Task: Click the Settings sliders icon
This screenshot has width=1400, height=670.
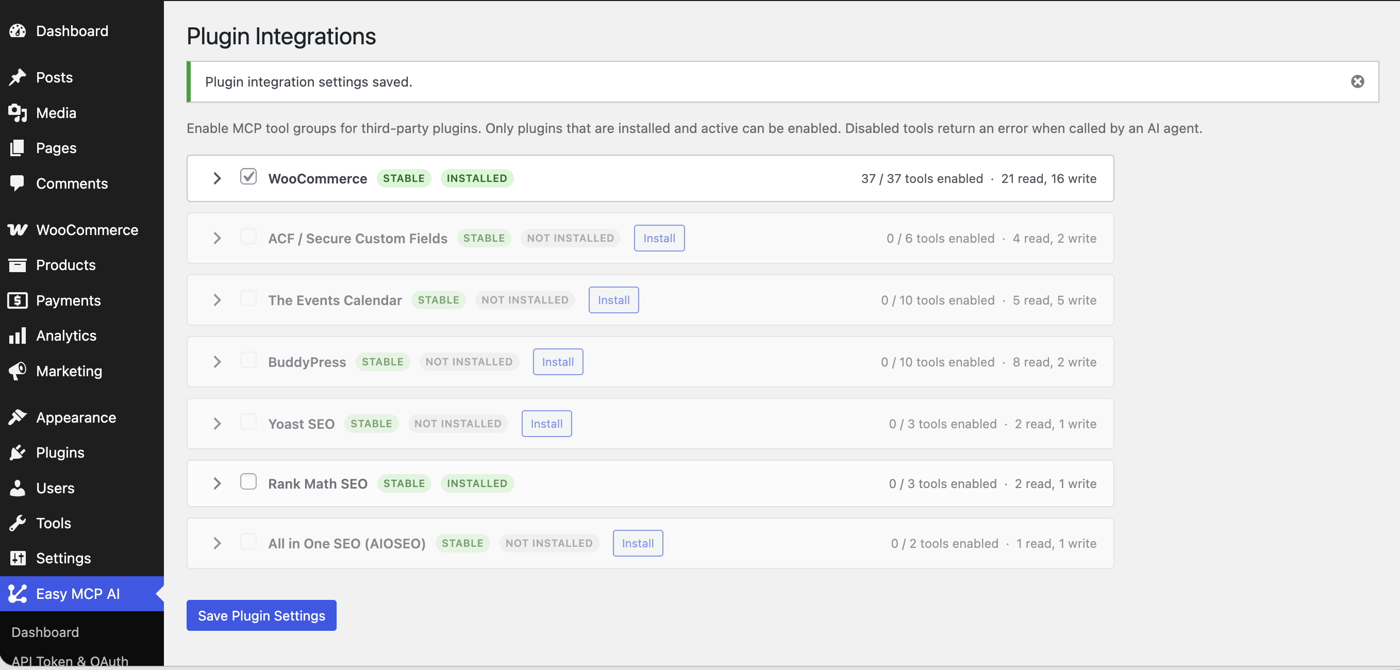Action: click(x=18, y=558)
